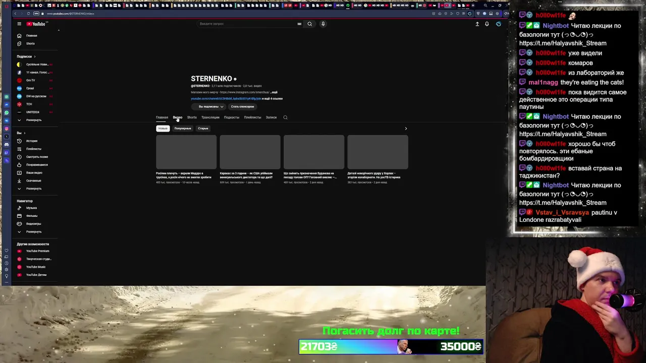Switch to the channel Плейлисты tab
This screenshot has width=646, height=363.
coord(252,117)
